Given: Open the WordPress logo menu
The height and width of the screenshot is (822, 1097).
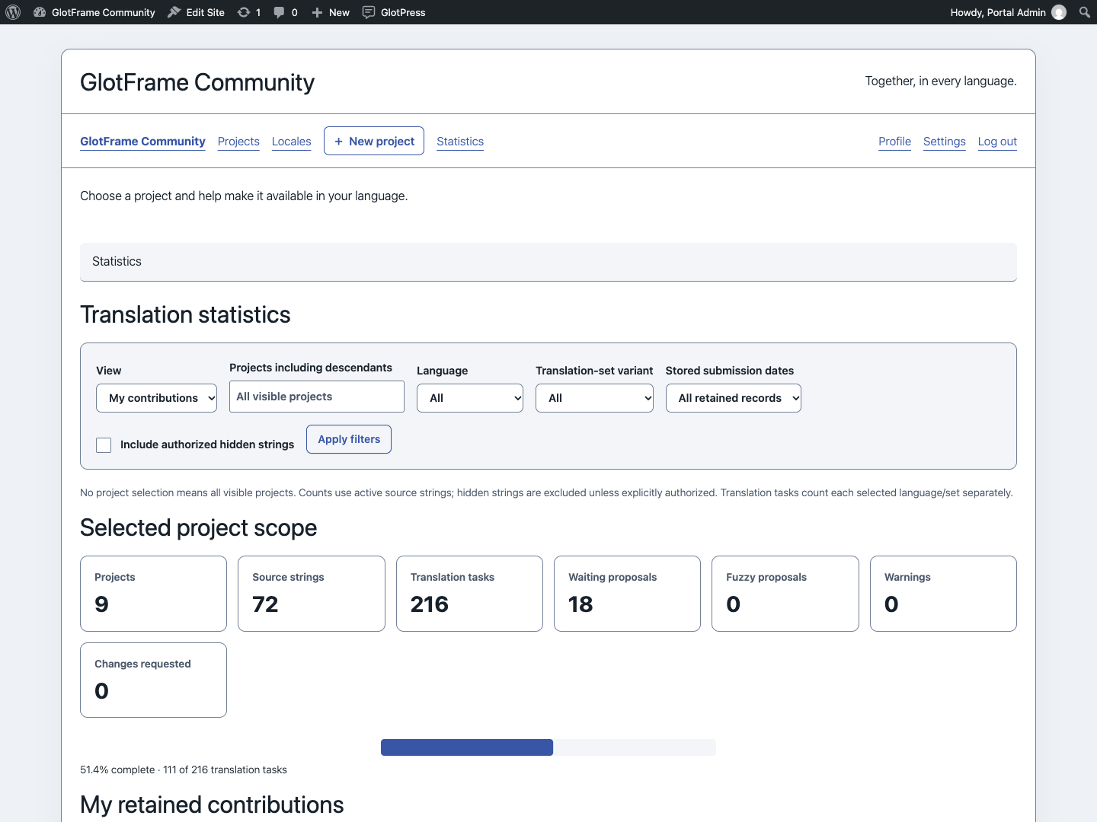Looking at the screenshot, I should point(13,12).
